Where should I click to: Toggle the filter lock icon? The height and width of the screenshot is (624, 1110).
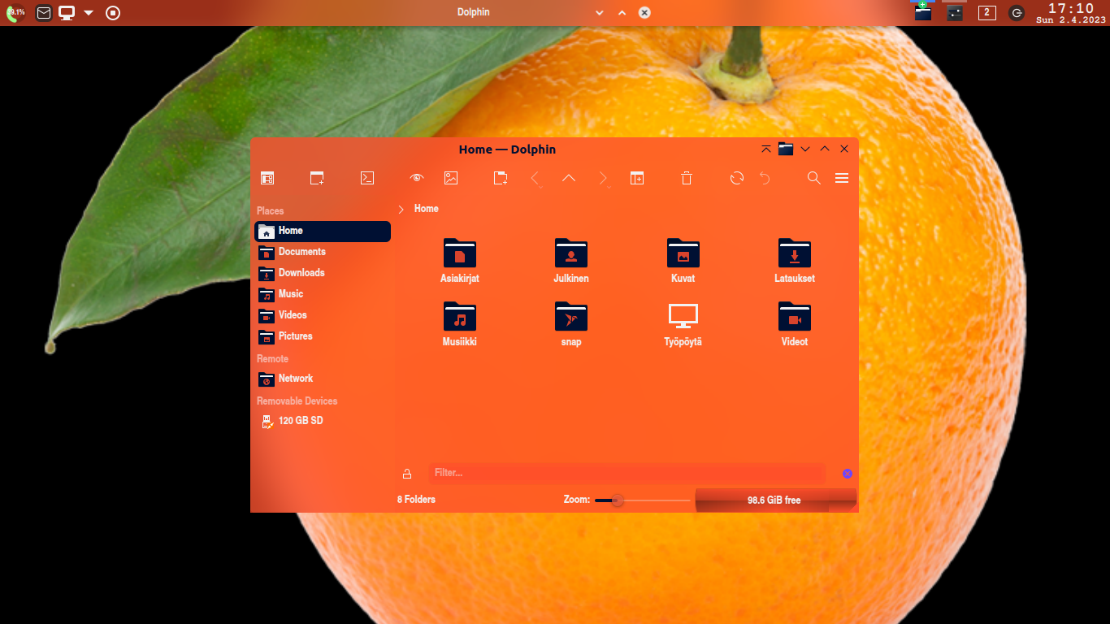point(407,474)
